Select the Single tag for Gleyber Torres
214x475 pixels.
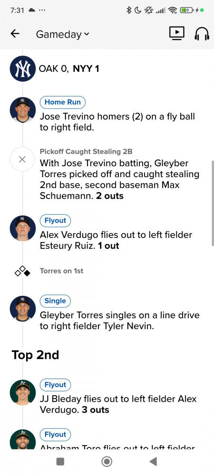pos(55,301)
